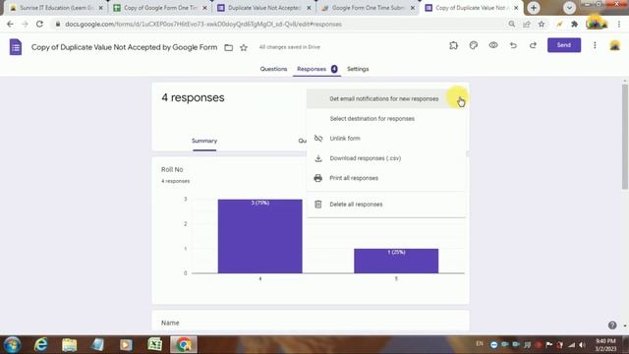The width and height of the screenshot is (629, 354).
Task: Click the 1 (25%) bar in chart
Action: coord(396,261)
